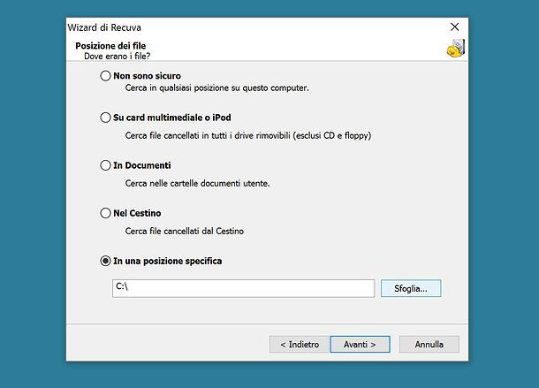
Task: Enable the "In Documenti" radio circle
Action: [105, 165]
